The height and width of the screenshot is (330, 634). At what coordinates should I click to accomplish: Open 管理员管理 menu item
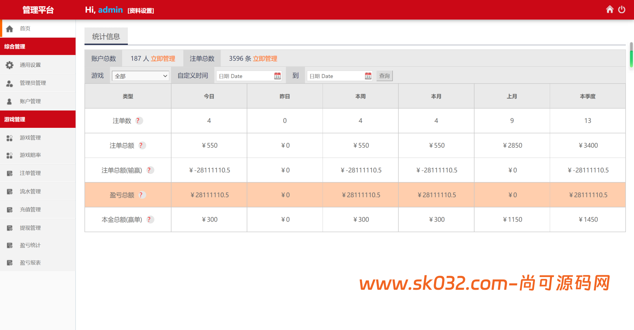tap(38, 83)
